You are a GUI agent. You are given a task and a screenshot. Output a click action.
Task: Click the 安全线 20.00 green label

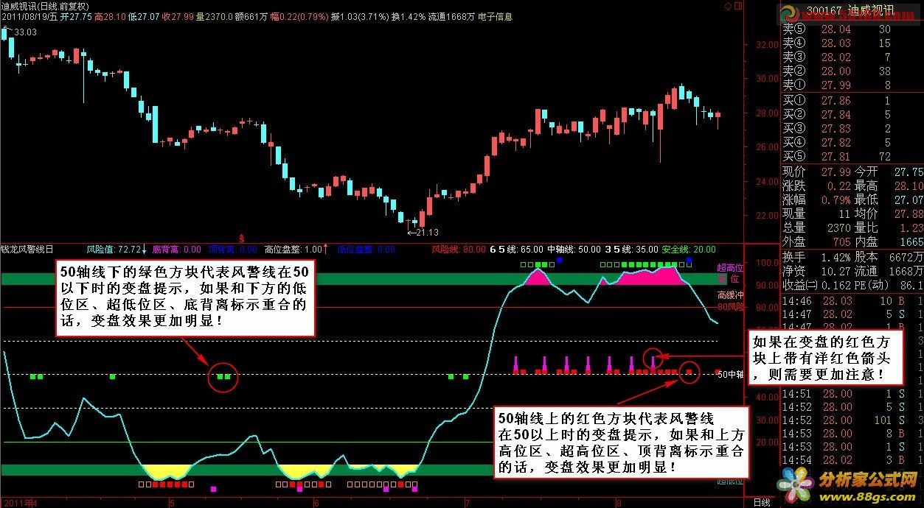[689, 249]
